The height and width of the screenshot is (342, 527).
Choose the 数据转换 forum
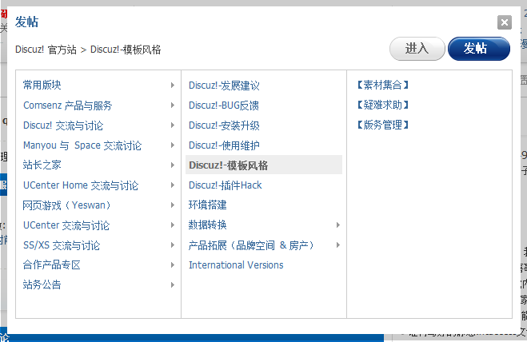pos(208,225)
